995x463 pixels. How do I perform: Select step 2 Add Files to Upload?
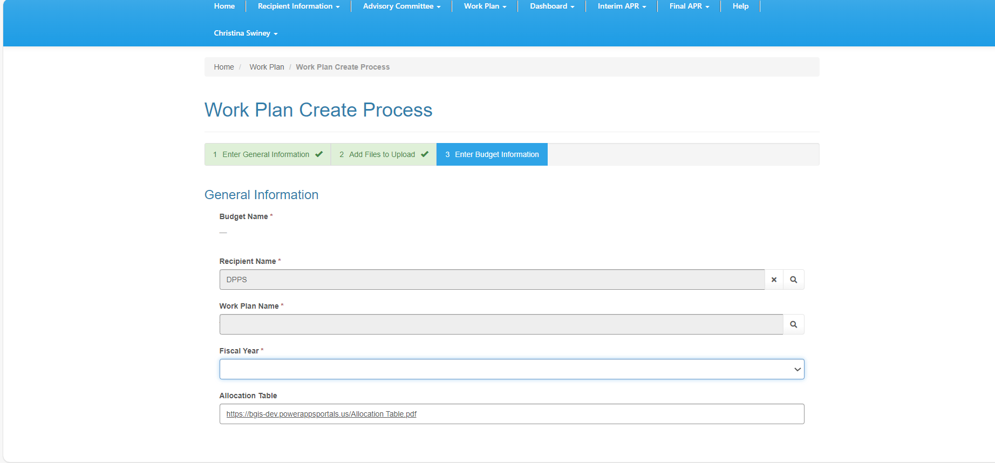[x=383, y=154]
